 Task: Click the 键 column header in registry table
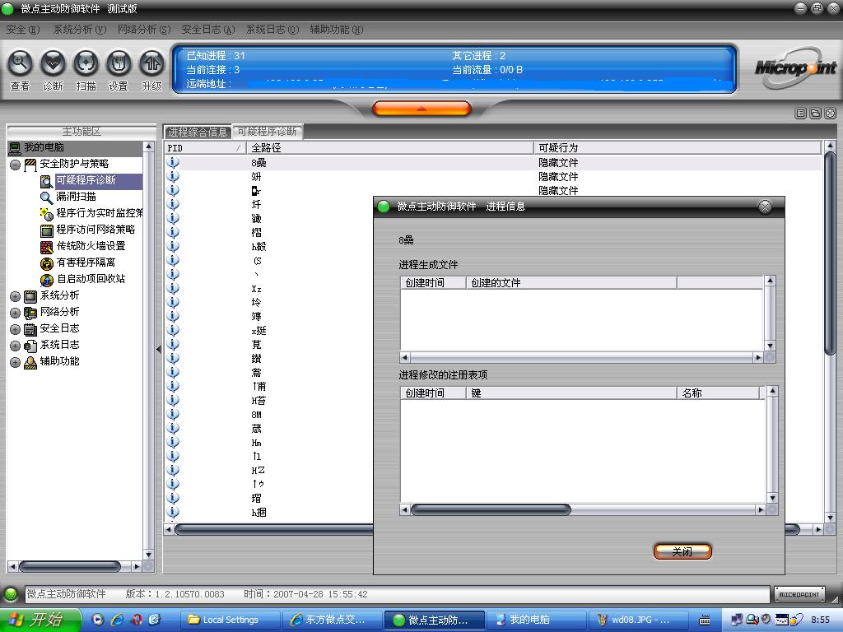(x=571, y=393)
